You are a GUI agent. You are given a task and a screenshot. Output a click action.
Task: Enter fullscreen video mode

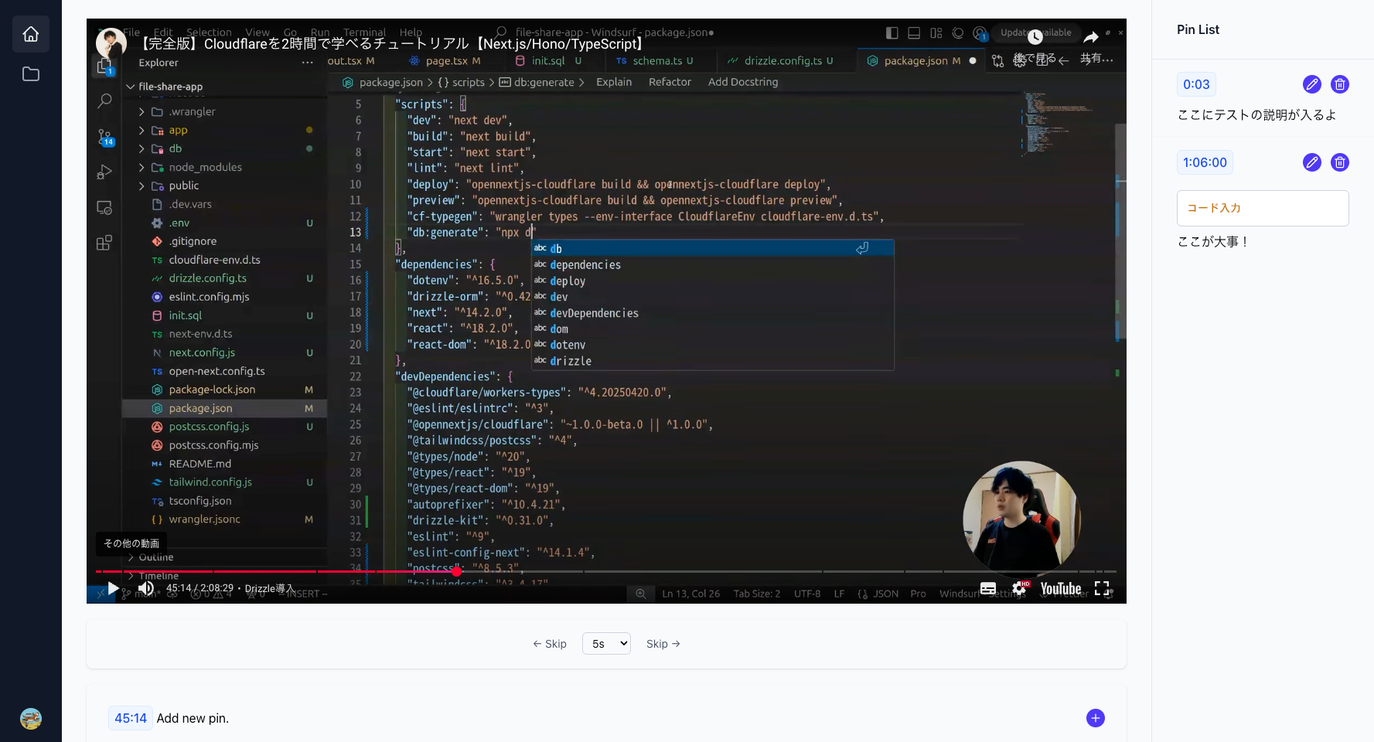coord(1103,588)
